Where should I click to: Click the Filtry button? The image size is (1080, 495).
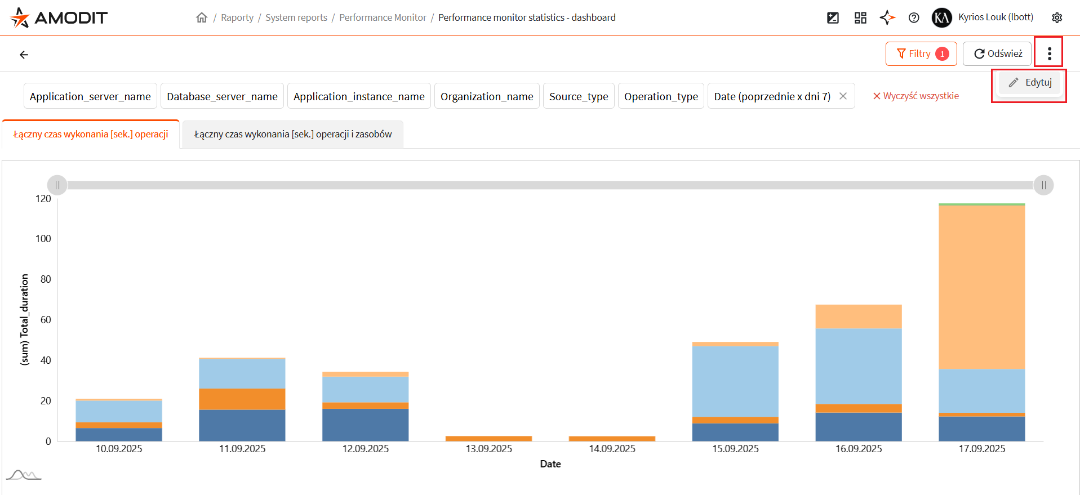[x=921, y=53]
